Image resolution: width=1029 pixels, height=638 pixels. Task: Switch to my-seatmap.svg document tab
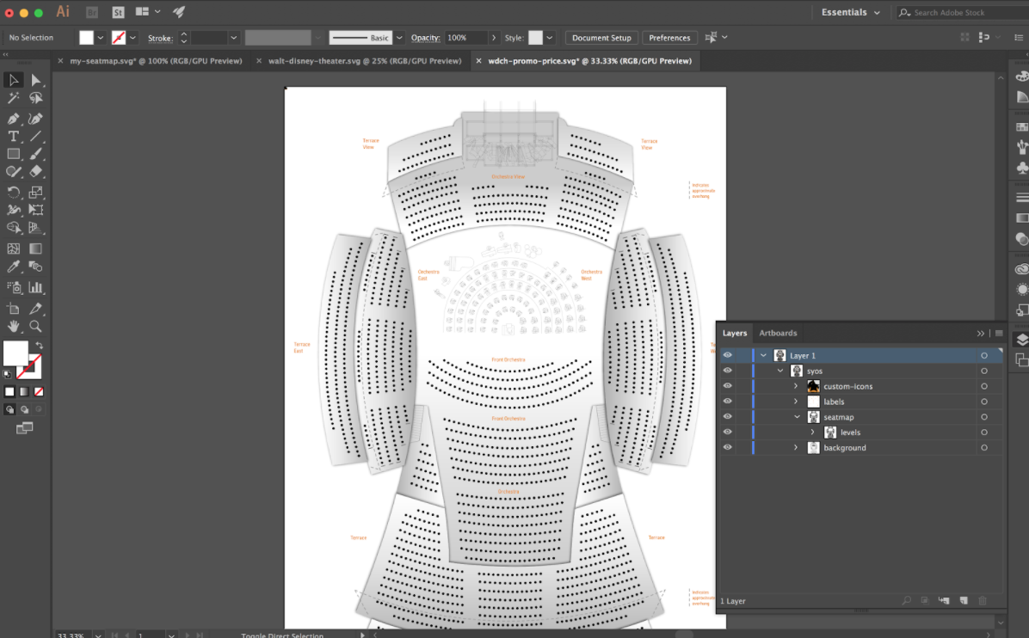[157, 61]
